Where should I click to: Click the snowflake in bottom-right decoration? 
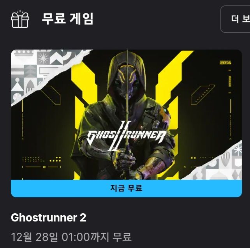click(x=238, y=150)
